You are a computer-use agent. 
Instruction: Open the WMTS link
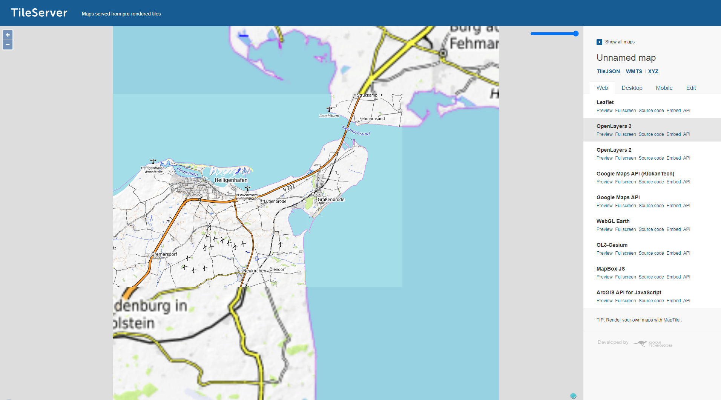pos(634,71)
